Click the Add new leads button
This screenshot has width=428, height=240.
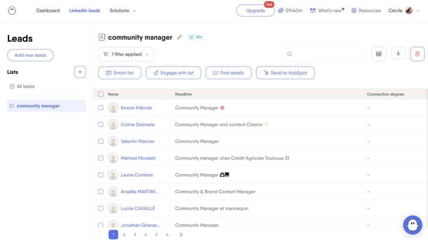pyautogui.click(x=31, y=55)
